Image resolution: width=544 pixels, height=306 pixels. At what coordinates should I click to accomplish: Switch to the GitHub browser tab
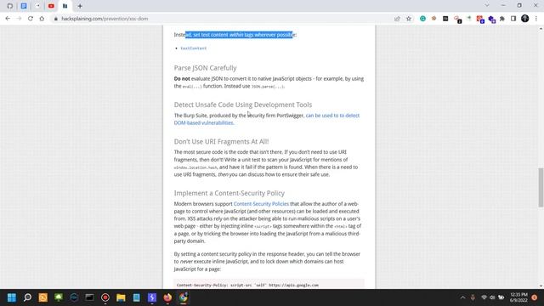point(9,6)
